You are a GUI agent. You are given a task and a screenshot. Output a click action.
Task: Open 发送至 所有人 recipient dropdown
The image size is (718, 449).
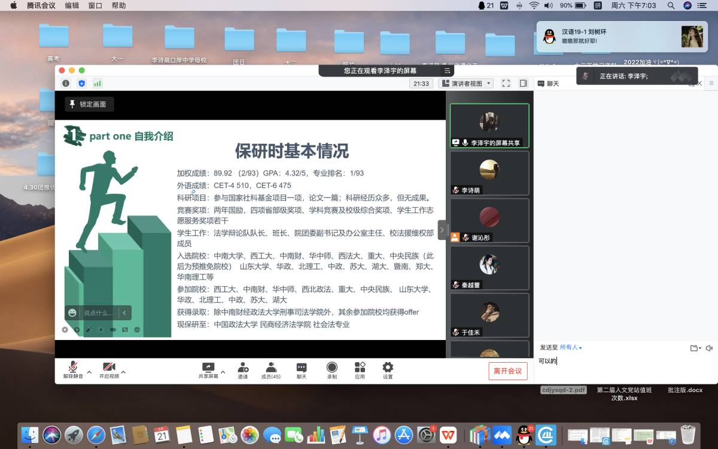570,347
